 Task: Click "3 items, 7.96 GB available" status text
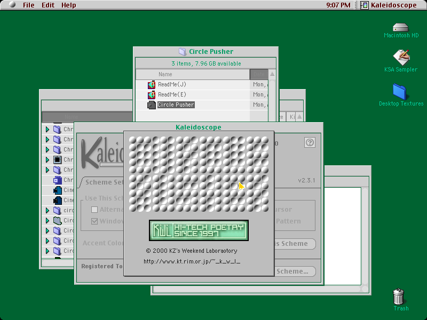206,63
